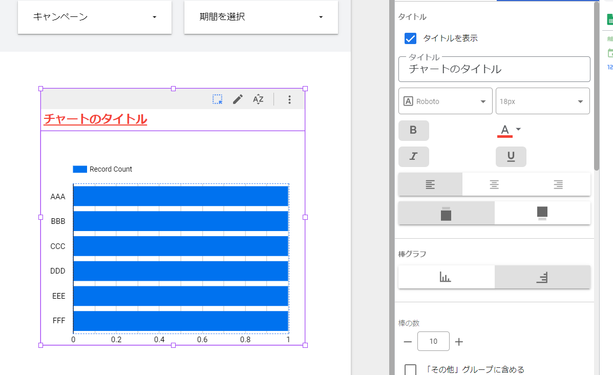
Task: Click the top-right corner resize handle of chart
Action: click(305, 89)
